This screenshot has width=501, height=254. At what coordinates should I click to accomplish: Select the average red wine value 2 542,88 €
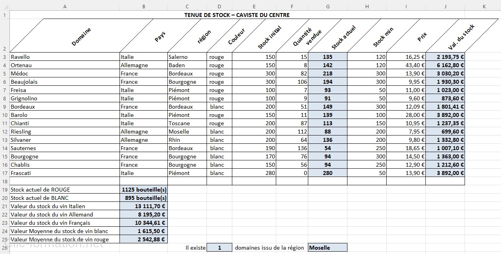(143, 239)
